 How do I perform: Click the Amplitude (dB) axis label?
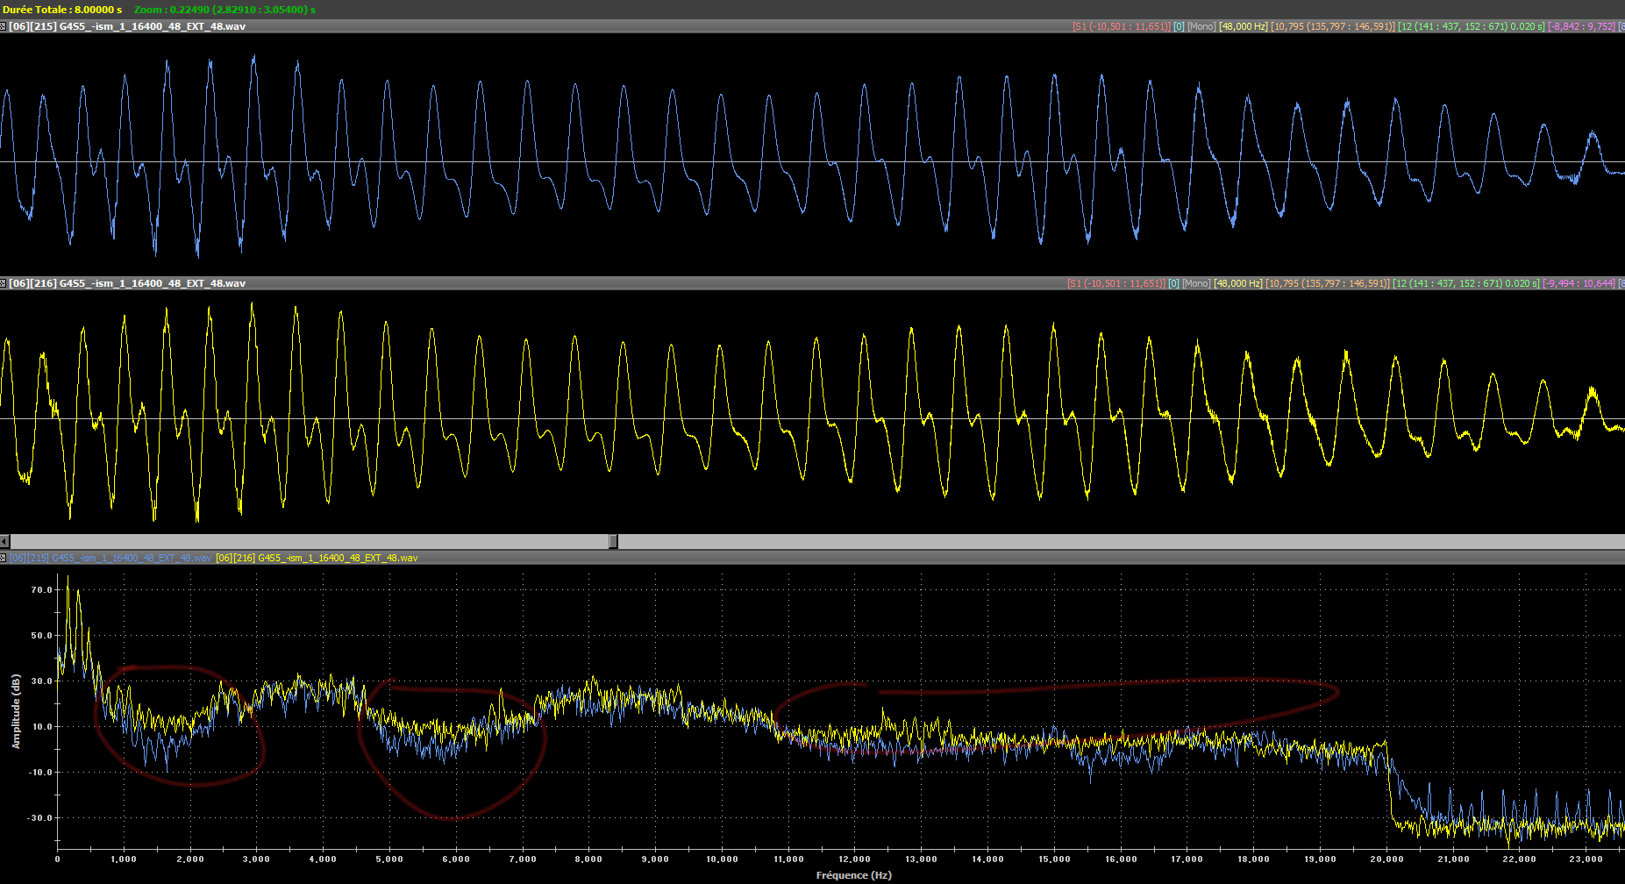pos(16,710)
